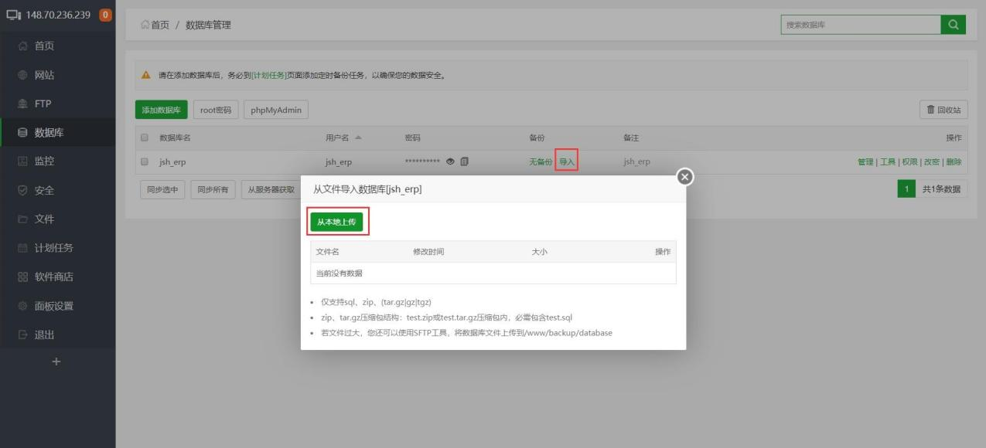The height and width of the screenshot is (448, 986).
Task: Open 回收站 recycle bin
Action: point(943,110)
